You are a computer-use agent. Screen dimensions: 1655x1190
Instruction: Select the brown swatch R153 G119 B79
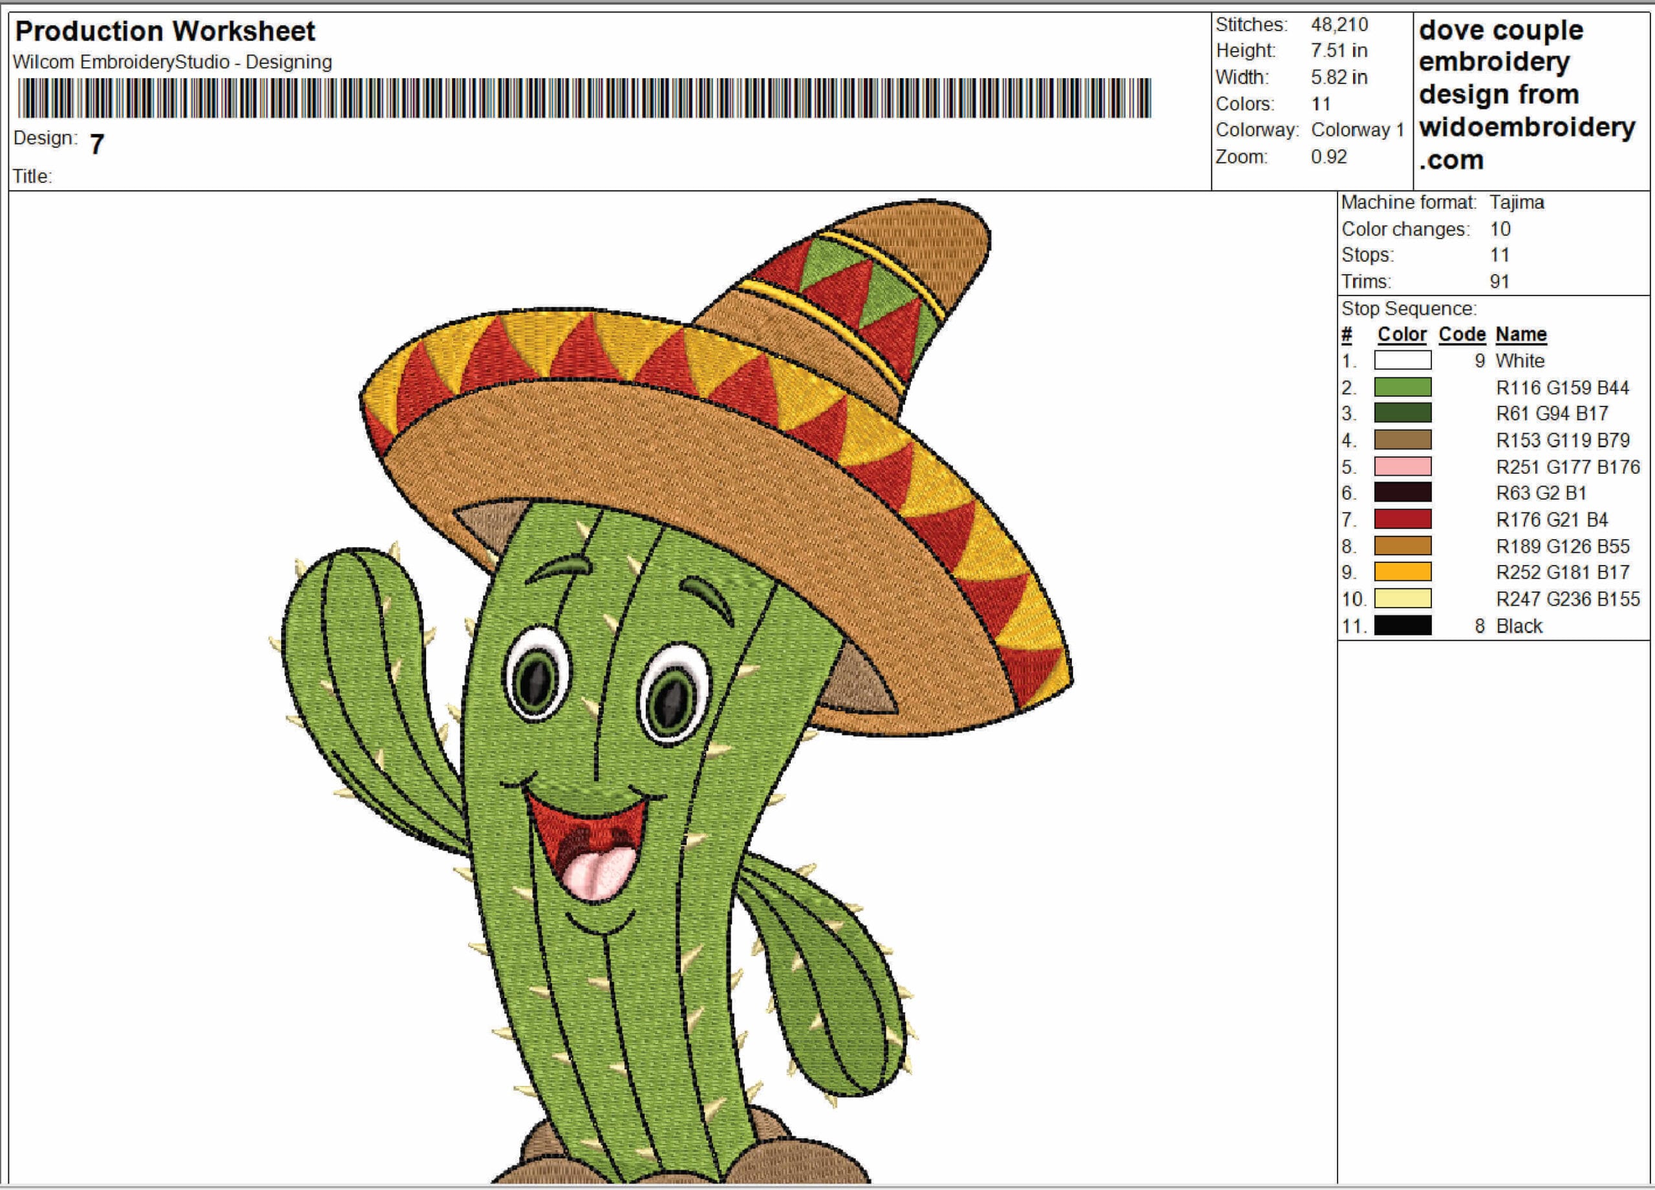pos(1402,440)
